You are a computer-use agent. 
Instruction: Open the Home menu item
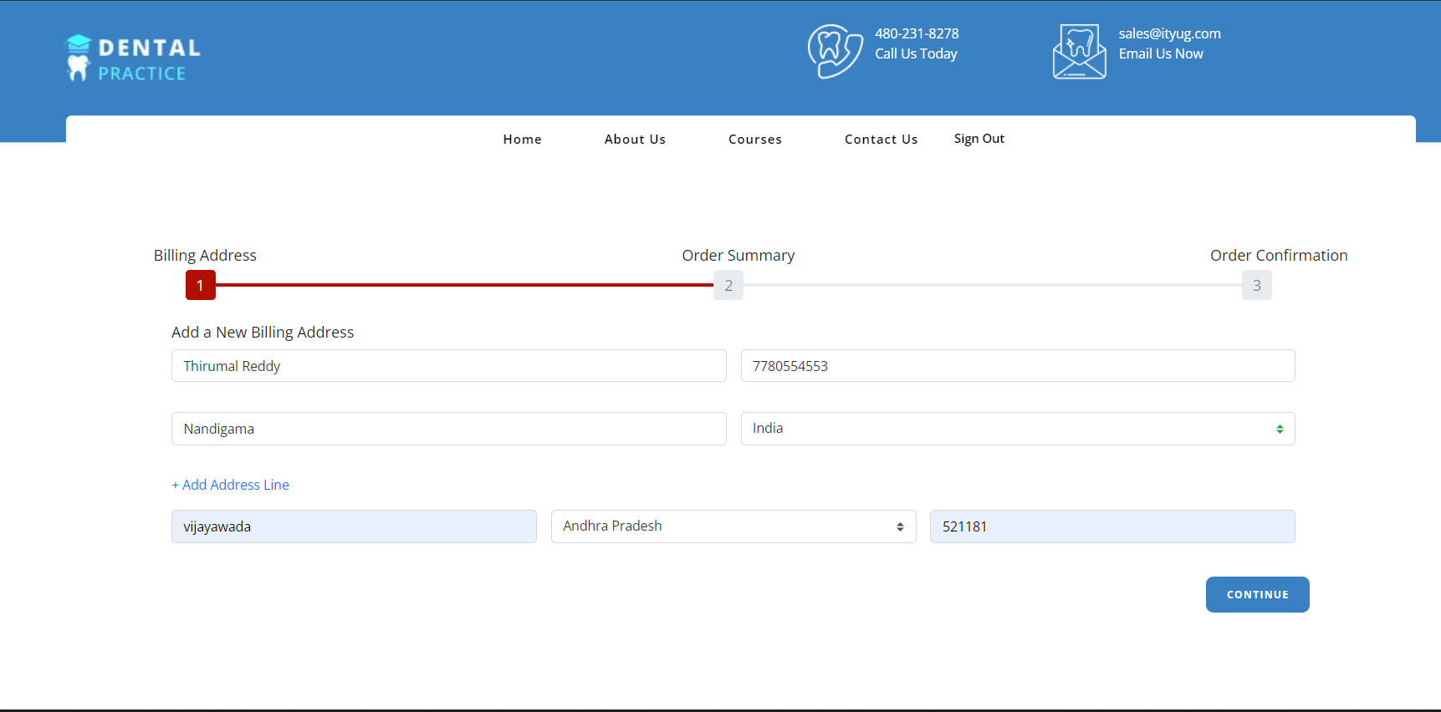point(522,140)
